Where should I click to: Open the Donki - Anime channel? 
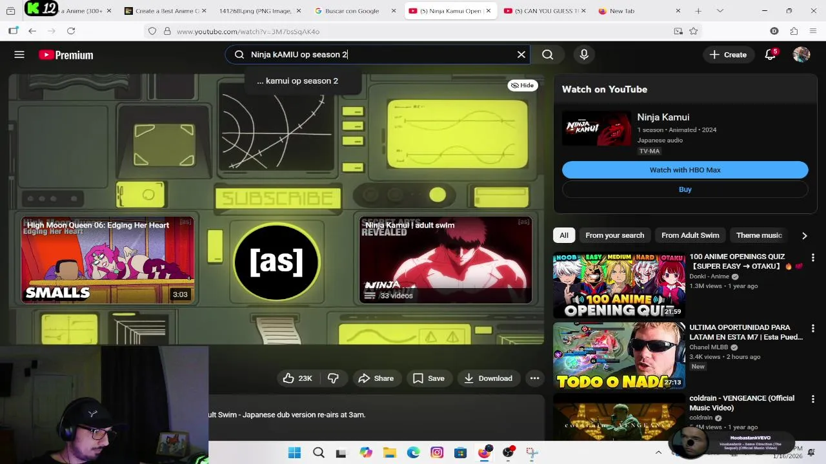pos(709,276)
